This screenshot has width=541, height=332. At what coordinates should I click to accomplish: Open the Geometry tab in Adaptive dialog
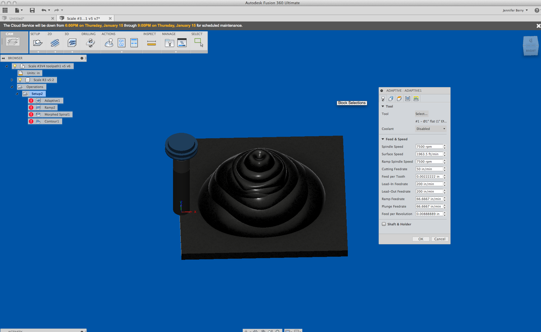coord(391,99)
